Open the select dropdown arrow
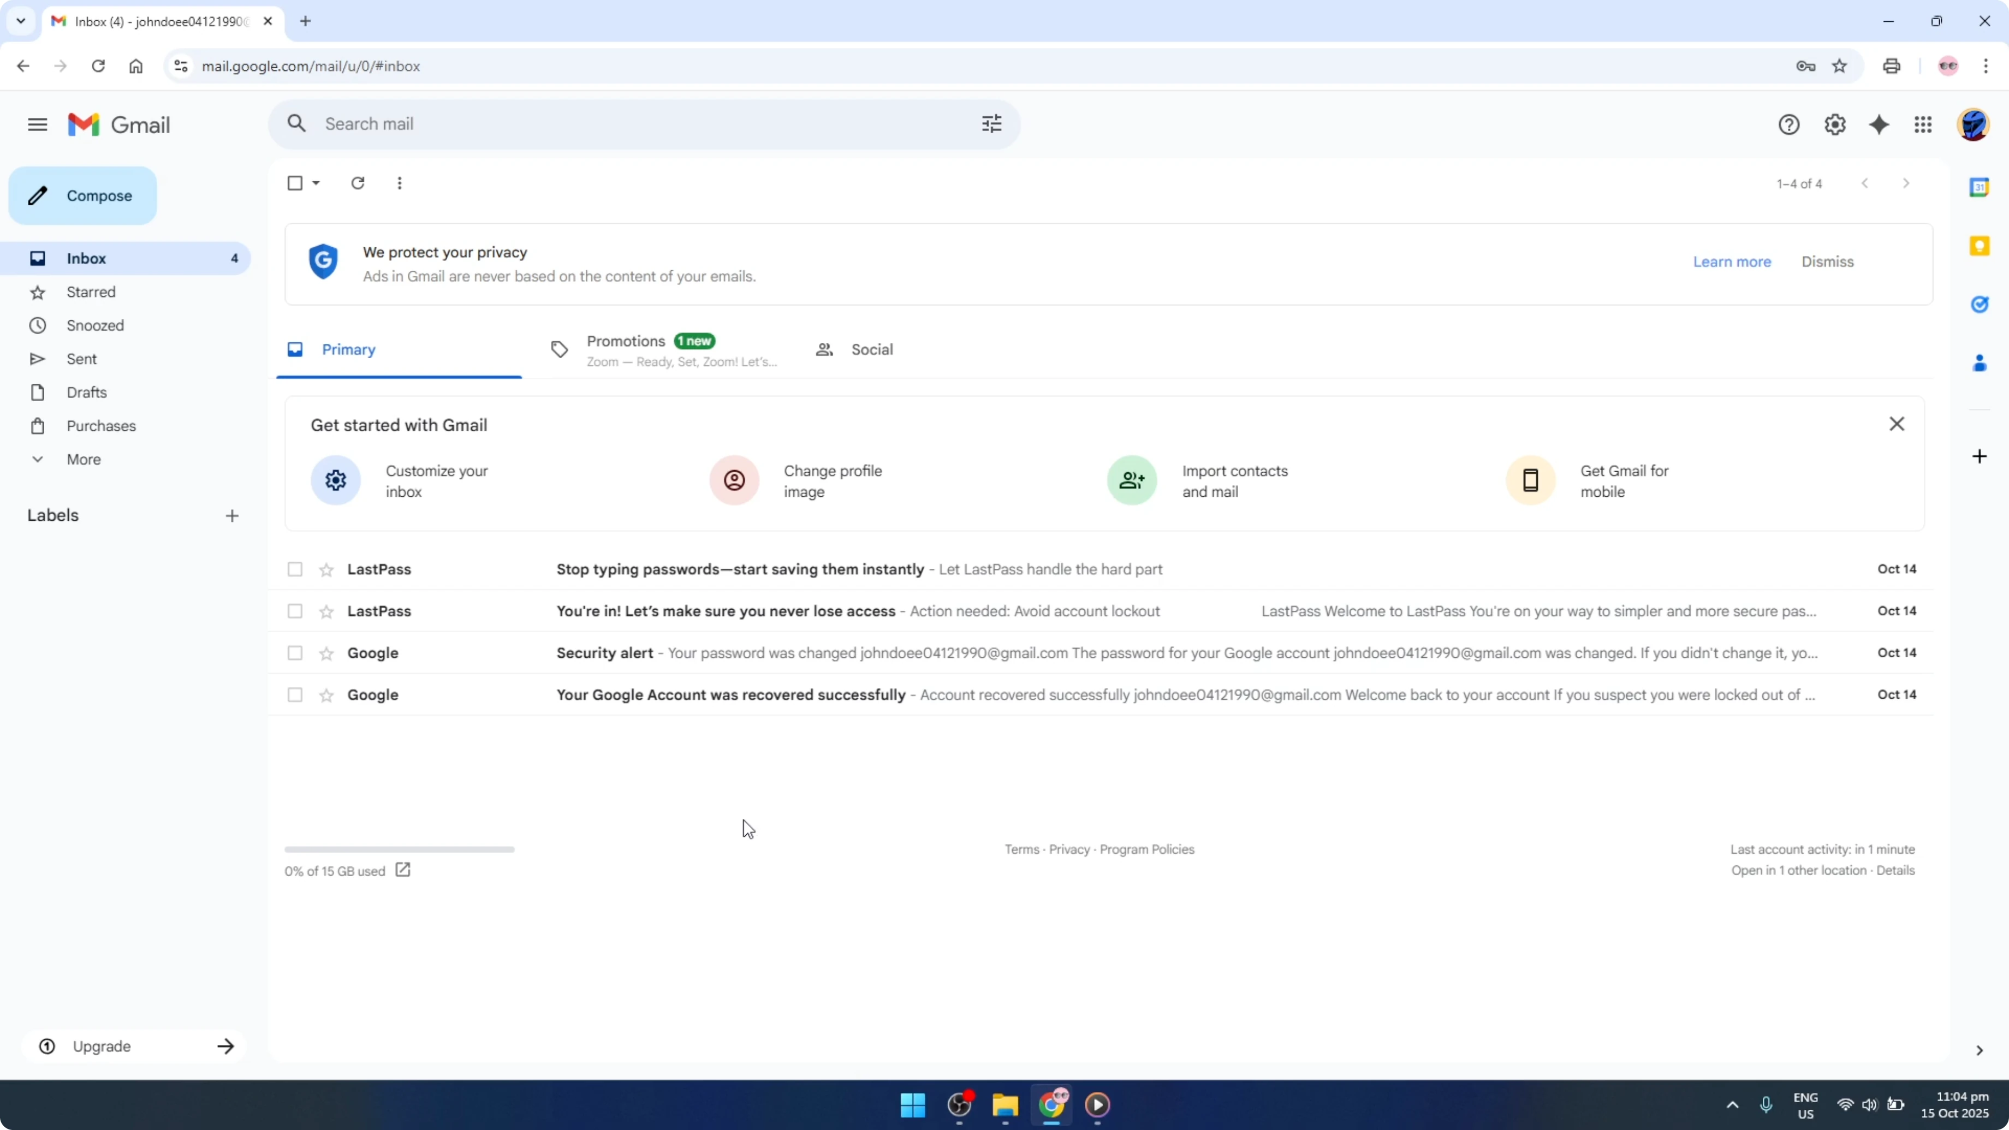Viewport: 2009px width, 1130px height. click(316, 183)
